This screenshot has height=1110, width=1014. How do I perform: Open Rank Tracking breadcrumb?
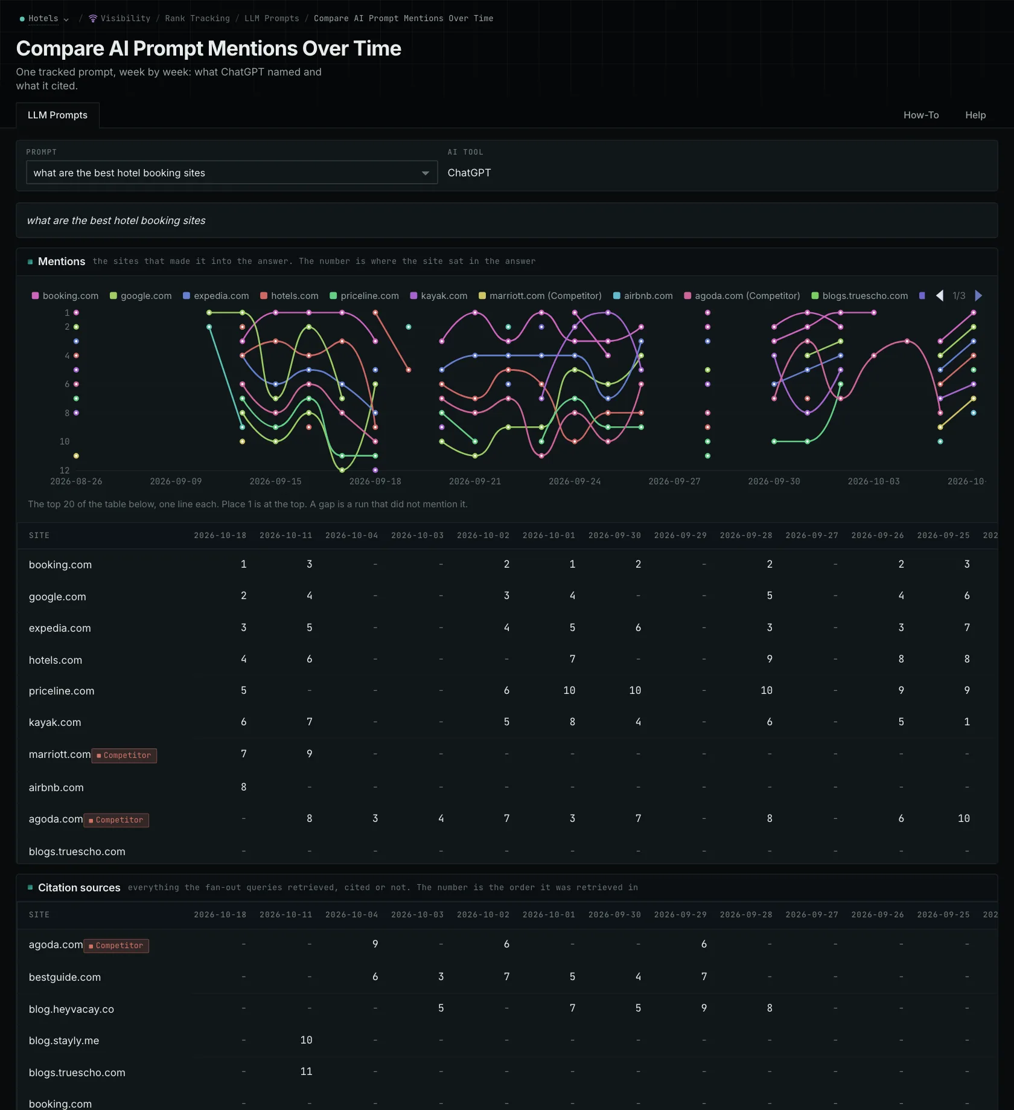[x=197, y=19]
